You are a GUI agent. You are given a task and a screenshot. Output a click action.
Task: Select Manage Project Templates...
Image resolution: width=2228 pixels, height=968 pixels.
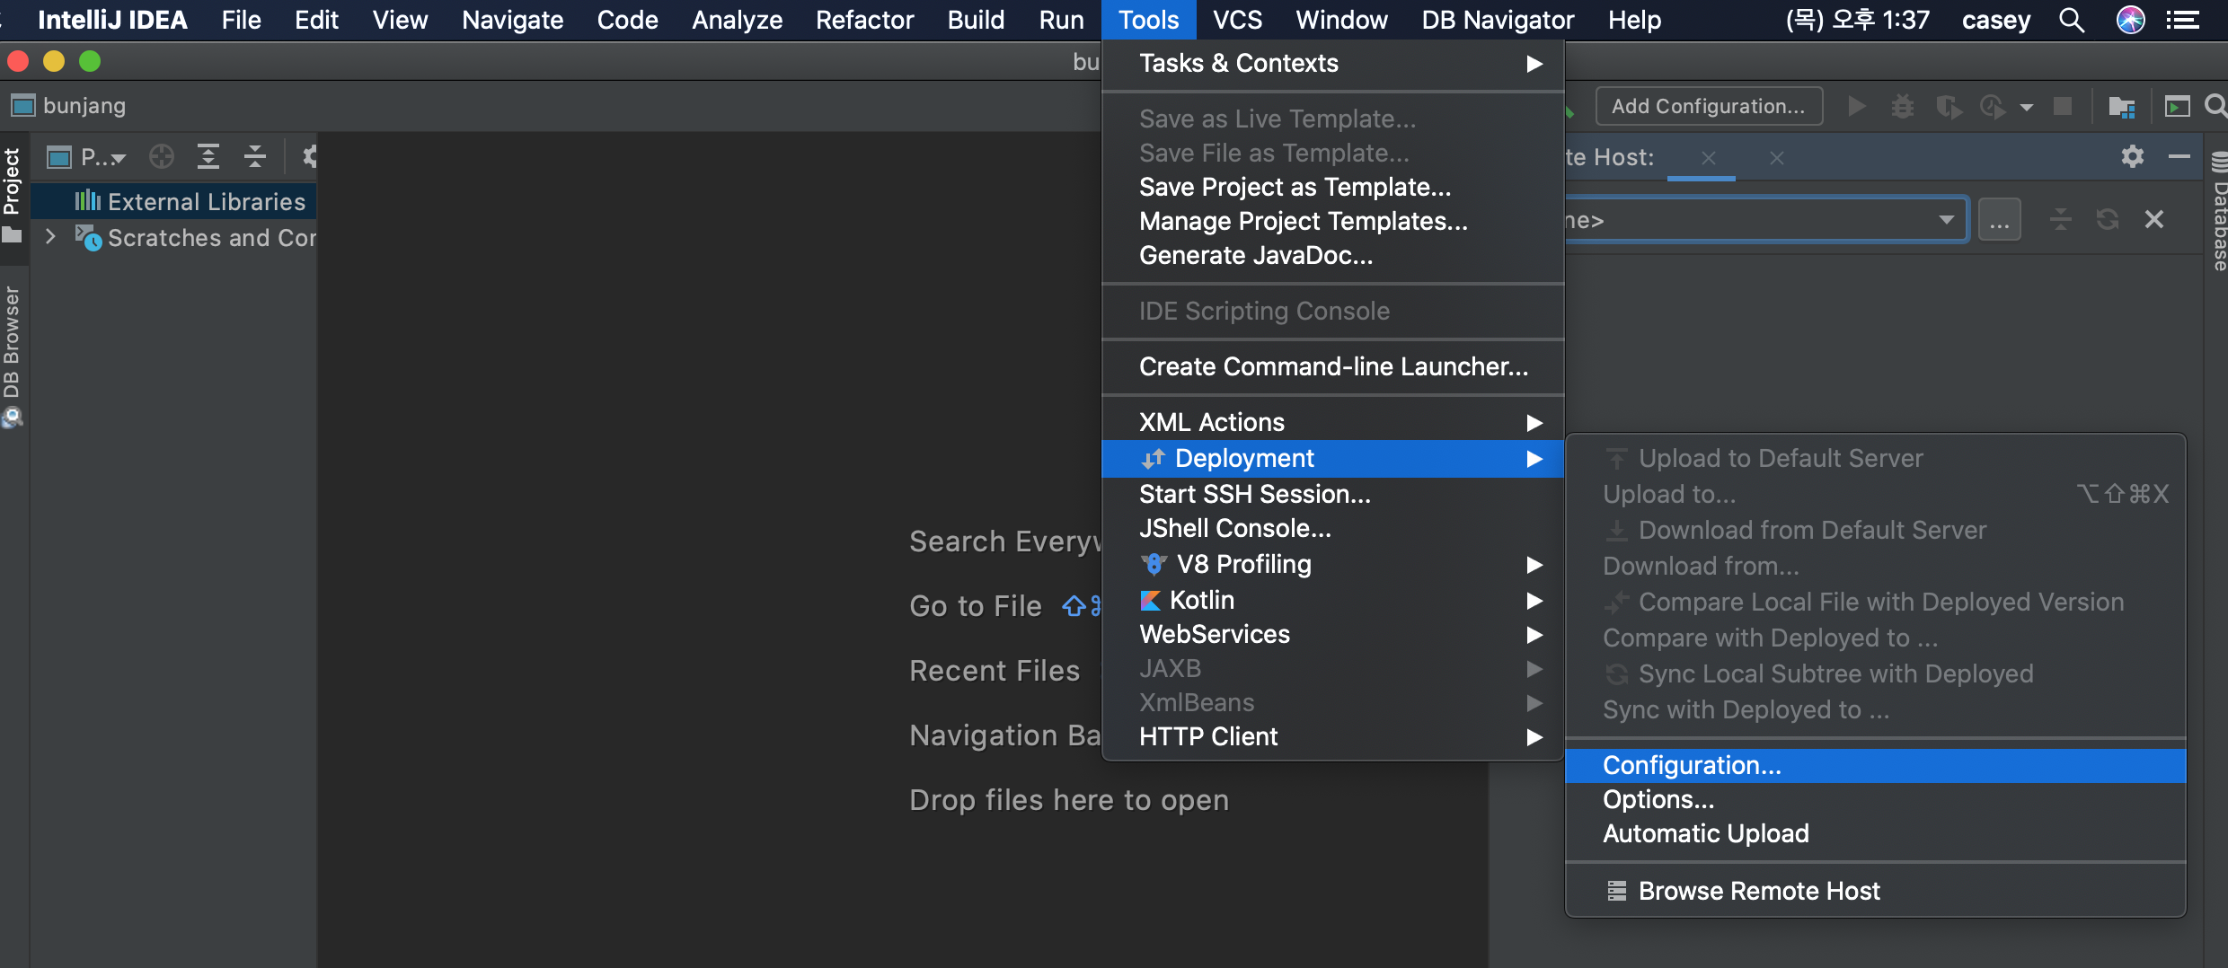(x=1333, y=221)
